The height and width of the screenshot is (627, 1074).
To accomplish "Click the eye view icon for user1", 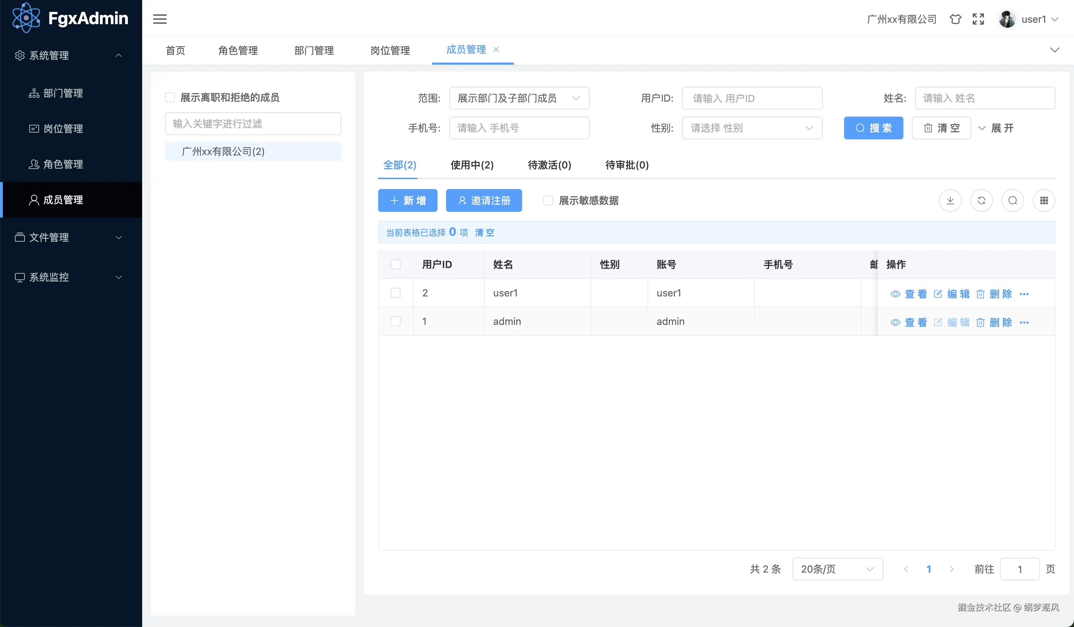I will tap(895, 294).
